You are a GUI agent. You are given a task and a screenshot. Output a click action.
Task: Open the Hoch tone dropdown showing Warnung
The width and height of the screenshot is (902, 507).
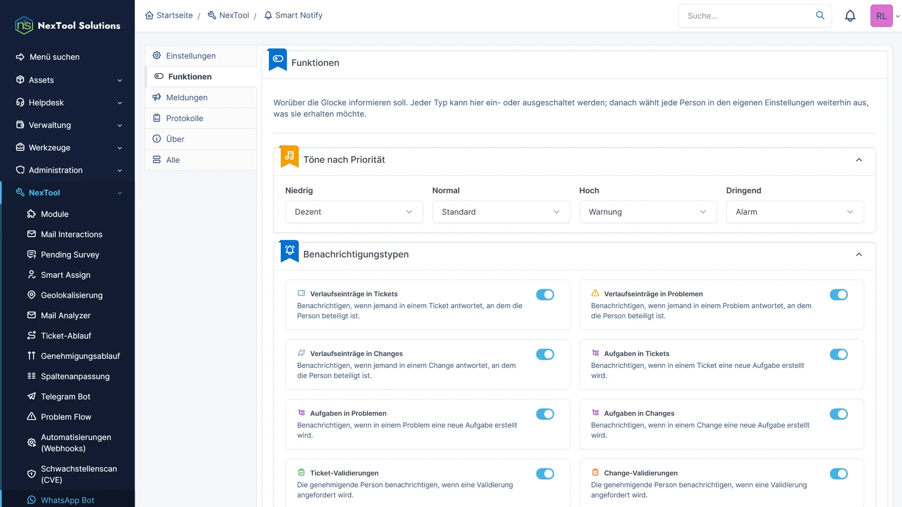(x=648, y=212)
